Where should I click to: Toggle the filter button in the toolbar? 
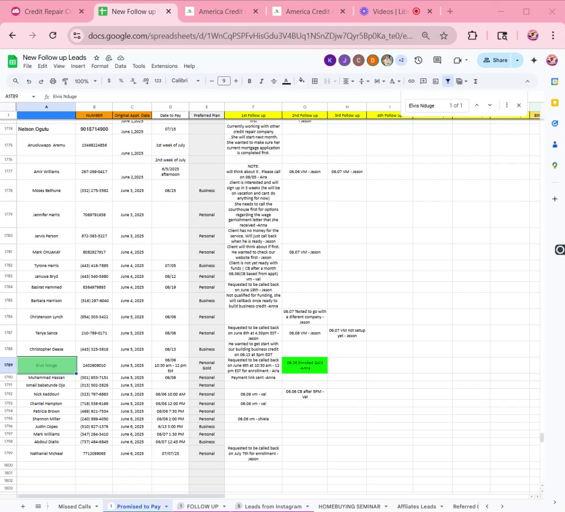447,81
